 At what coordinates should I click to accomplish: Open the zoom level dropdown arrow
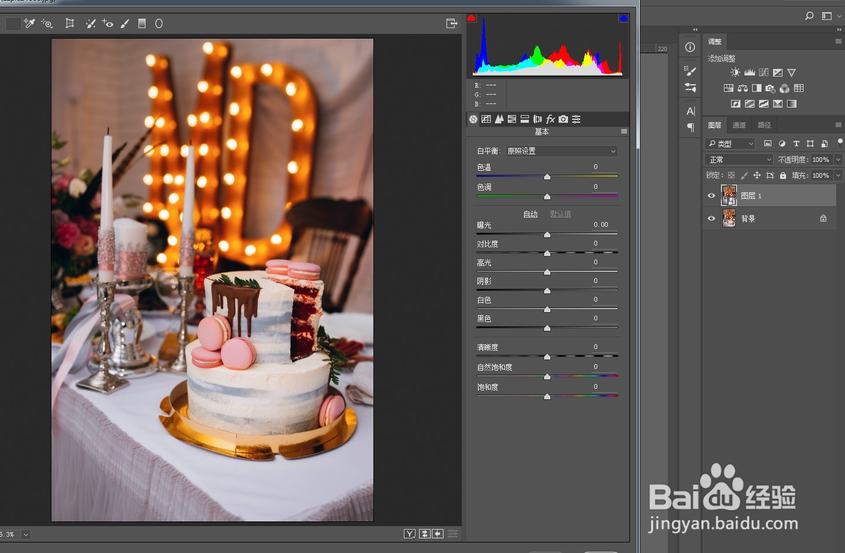[x=26, y=534]
